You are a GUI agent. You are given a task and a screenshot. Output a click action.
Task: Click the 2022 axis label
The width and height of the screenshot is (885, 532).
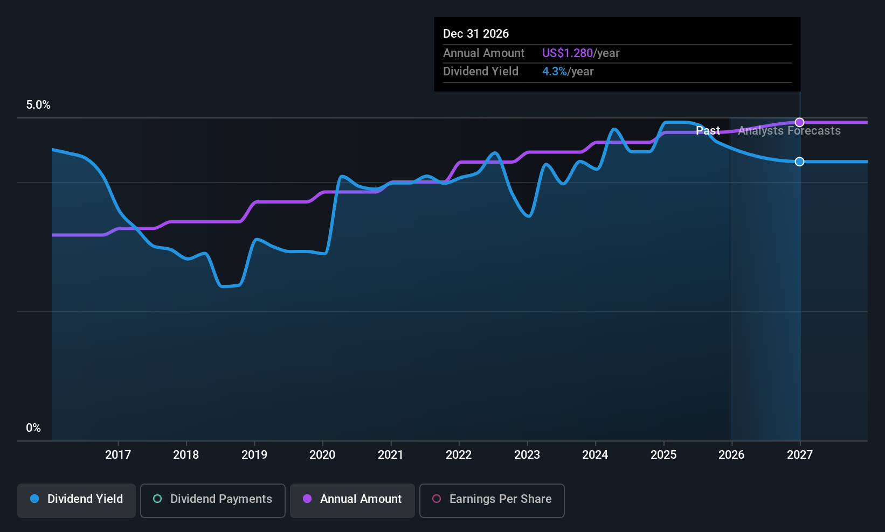coord(459,455)
